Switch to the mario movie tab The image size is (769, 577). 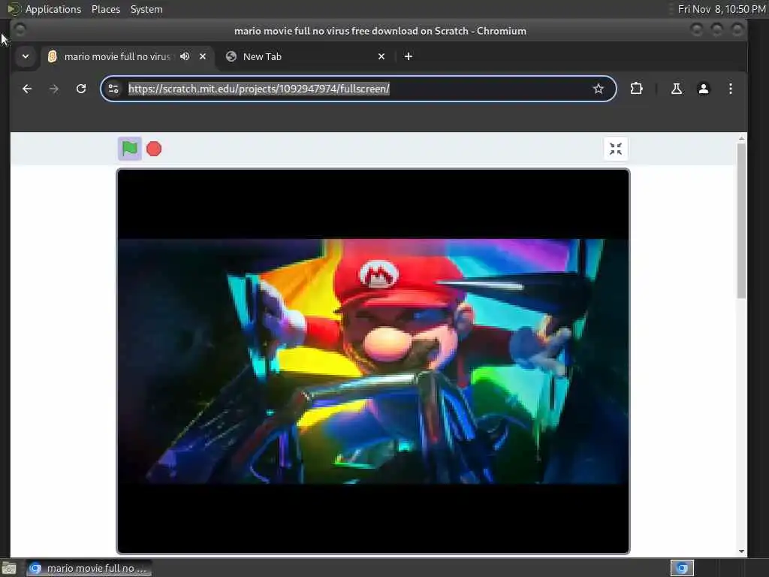click(x=116, y=56)
